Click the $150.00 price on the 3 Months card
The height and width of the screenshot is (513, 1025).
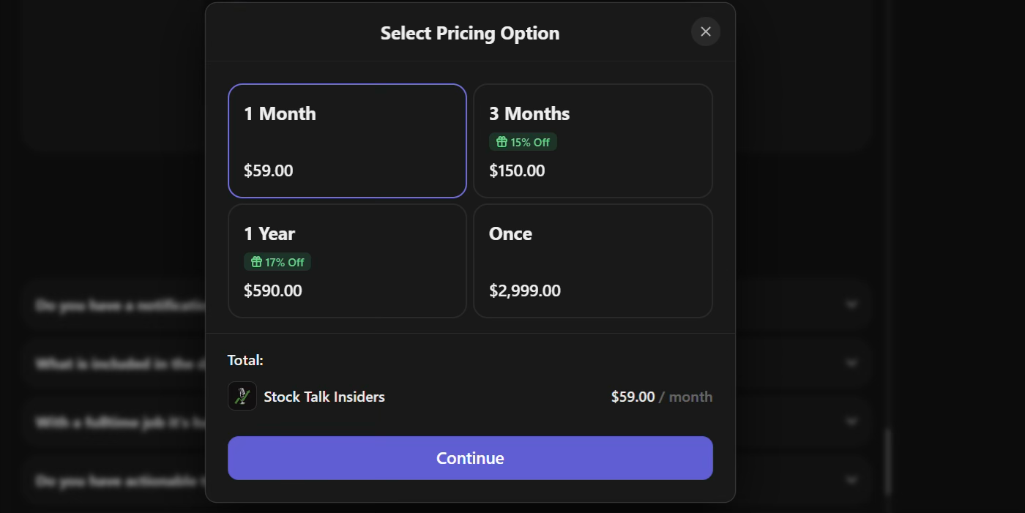tap(517, 170)
